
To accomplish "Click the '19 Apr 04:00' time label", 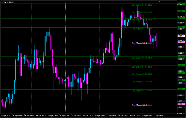I will tap(41, 116).
